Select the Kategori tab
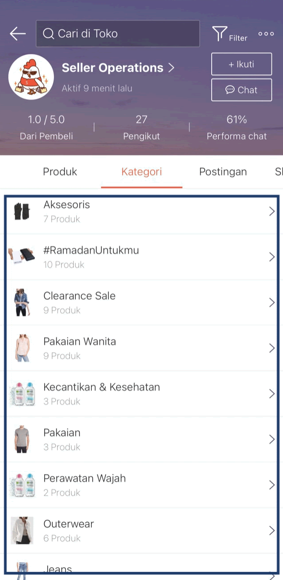 [x=142, y=172]
